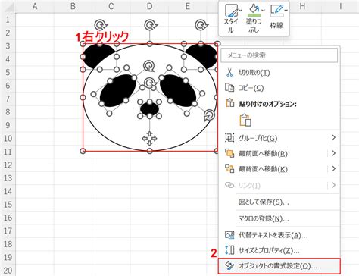This screenshot has height=276, width=359.
Task: Select マクロの登録(N)... menu entry
Action: pos(279,218)
